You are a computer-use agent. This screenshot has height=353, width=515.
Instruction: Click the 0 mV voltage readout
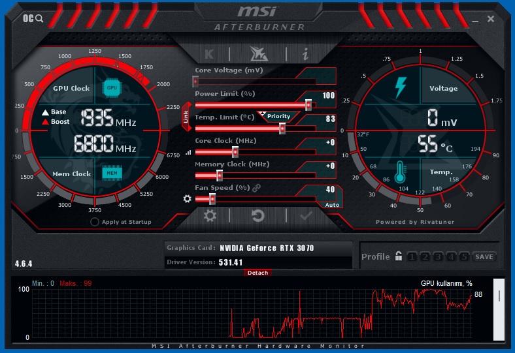click(442, 118)
